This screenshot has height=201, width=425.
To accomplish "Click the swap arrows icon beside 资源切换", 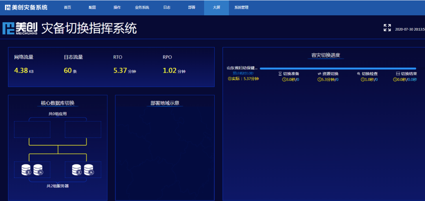I will (319, 74).
